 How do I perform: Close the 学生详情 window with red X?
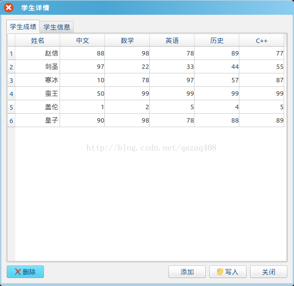tap(9, 8)
